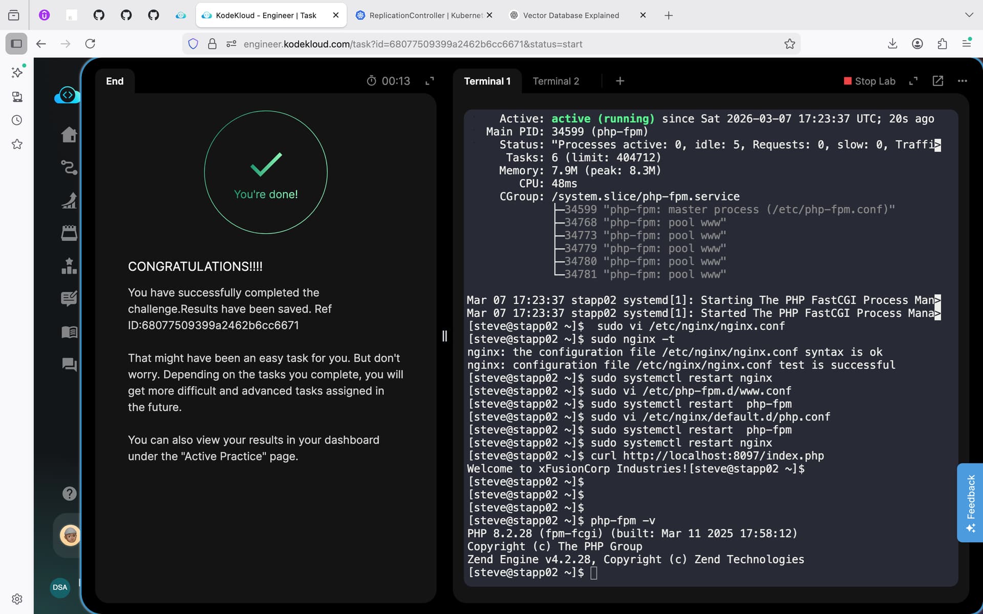Open KodeKloud home sidebar icon
This screenshot has width=983, height=614.
coord(69,135)
